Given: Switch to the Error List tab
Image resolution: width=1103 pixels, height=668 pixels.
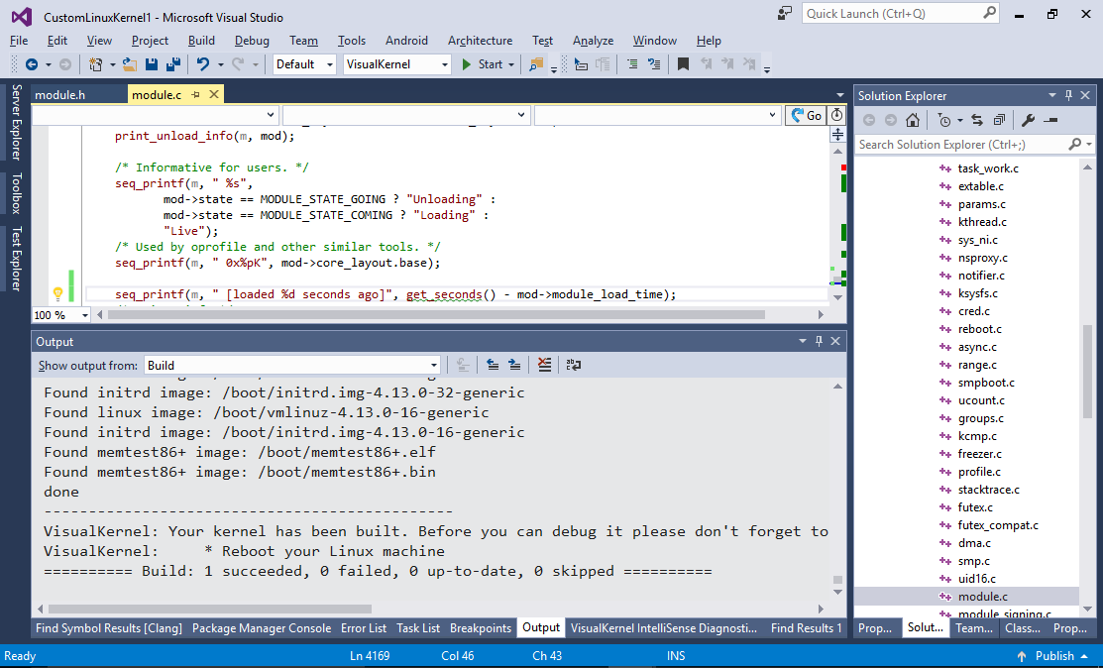Looking at the screenshot, I should (364, 628).
